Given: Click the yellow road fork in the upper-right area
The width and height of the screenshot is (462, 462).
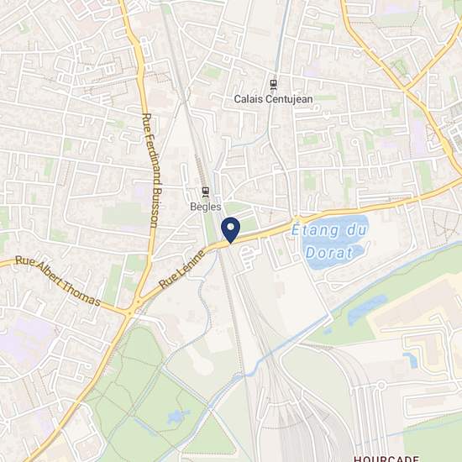Looking at the screenshot, I should pyautogui.click(x=405, y=88).
